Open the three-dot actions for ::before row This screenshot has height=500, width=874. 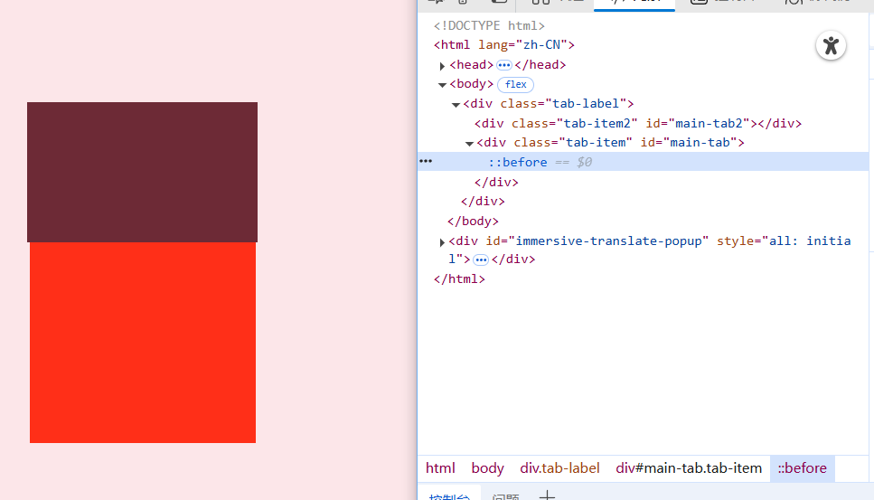[x=426, y=161]
